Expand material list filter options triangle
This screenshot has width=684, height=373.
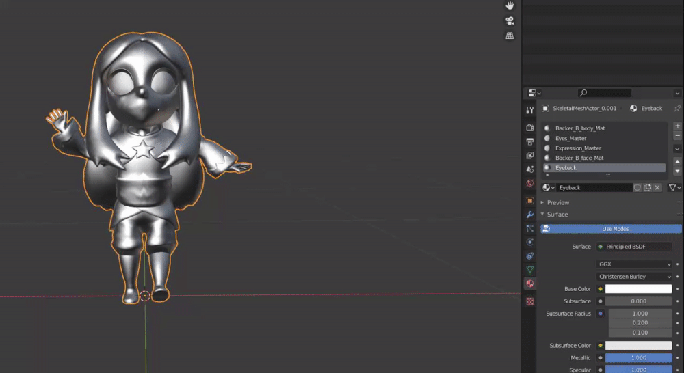point(547,175)
